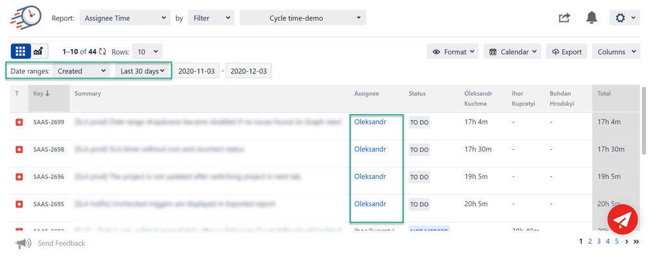
Task: Click the Export button
Action: [566, 52]
